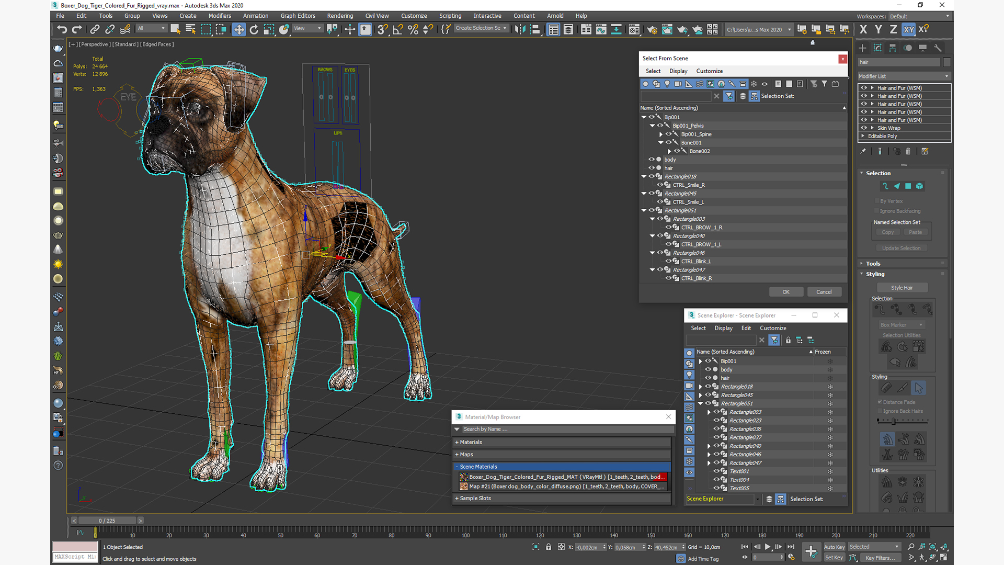Image resolution: width=1004 pixels, height=565 pixels.
Task: Choose the Select Object cursor tool
Action: pos(175,29)
